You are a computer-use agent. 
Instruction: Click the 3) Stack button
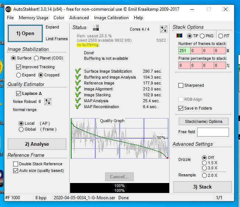(202, 187)
